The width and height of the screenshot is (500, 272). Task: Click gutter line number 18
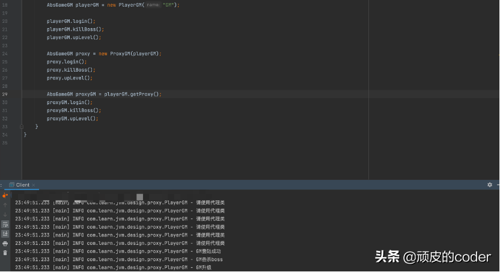pos(5,5)
